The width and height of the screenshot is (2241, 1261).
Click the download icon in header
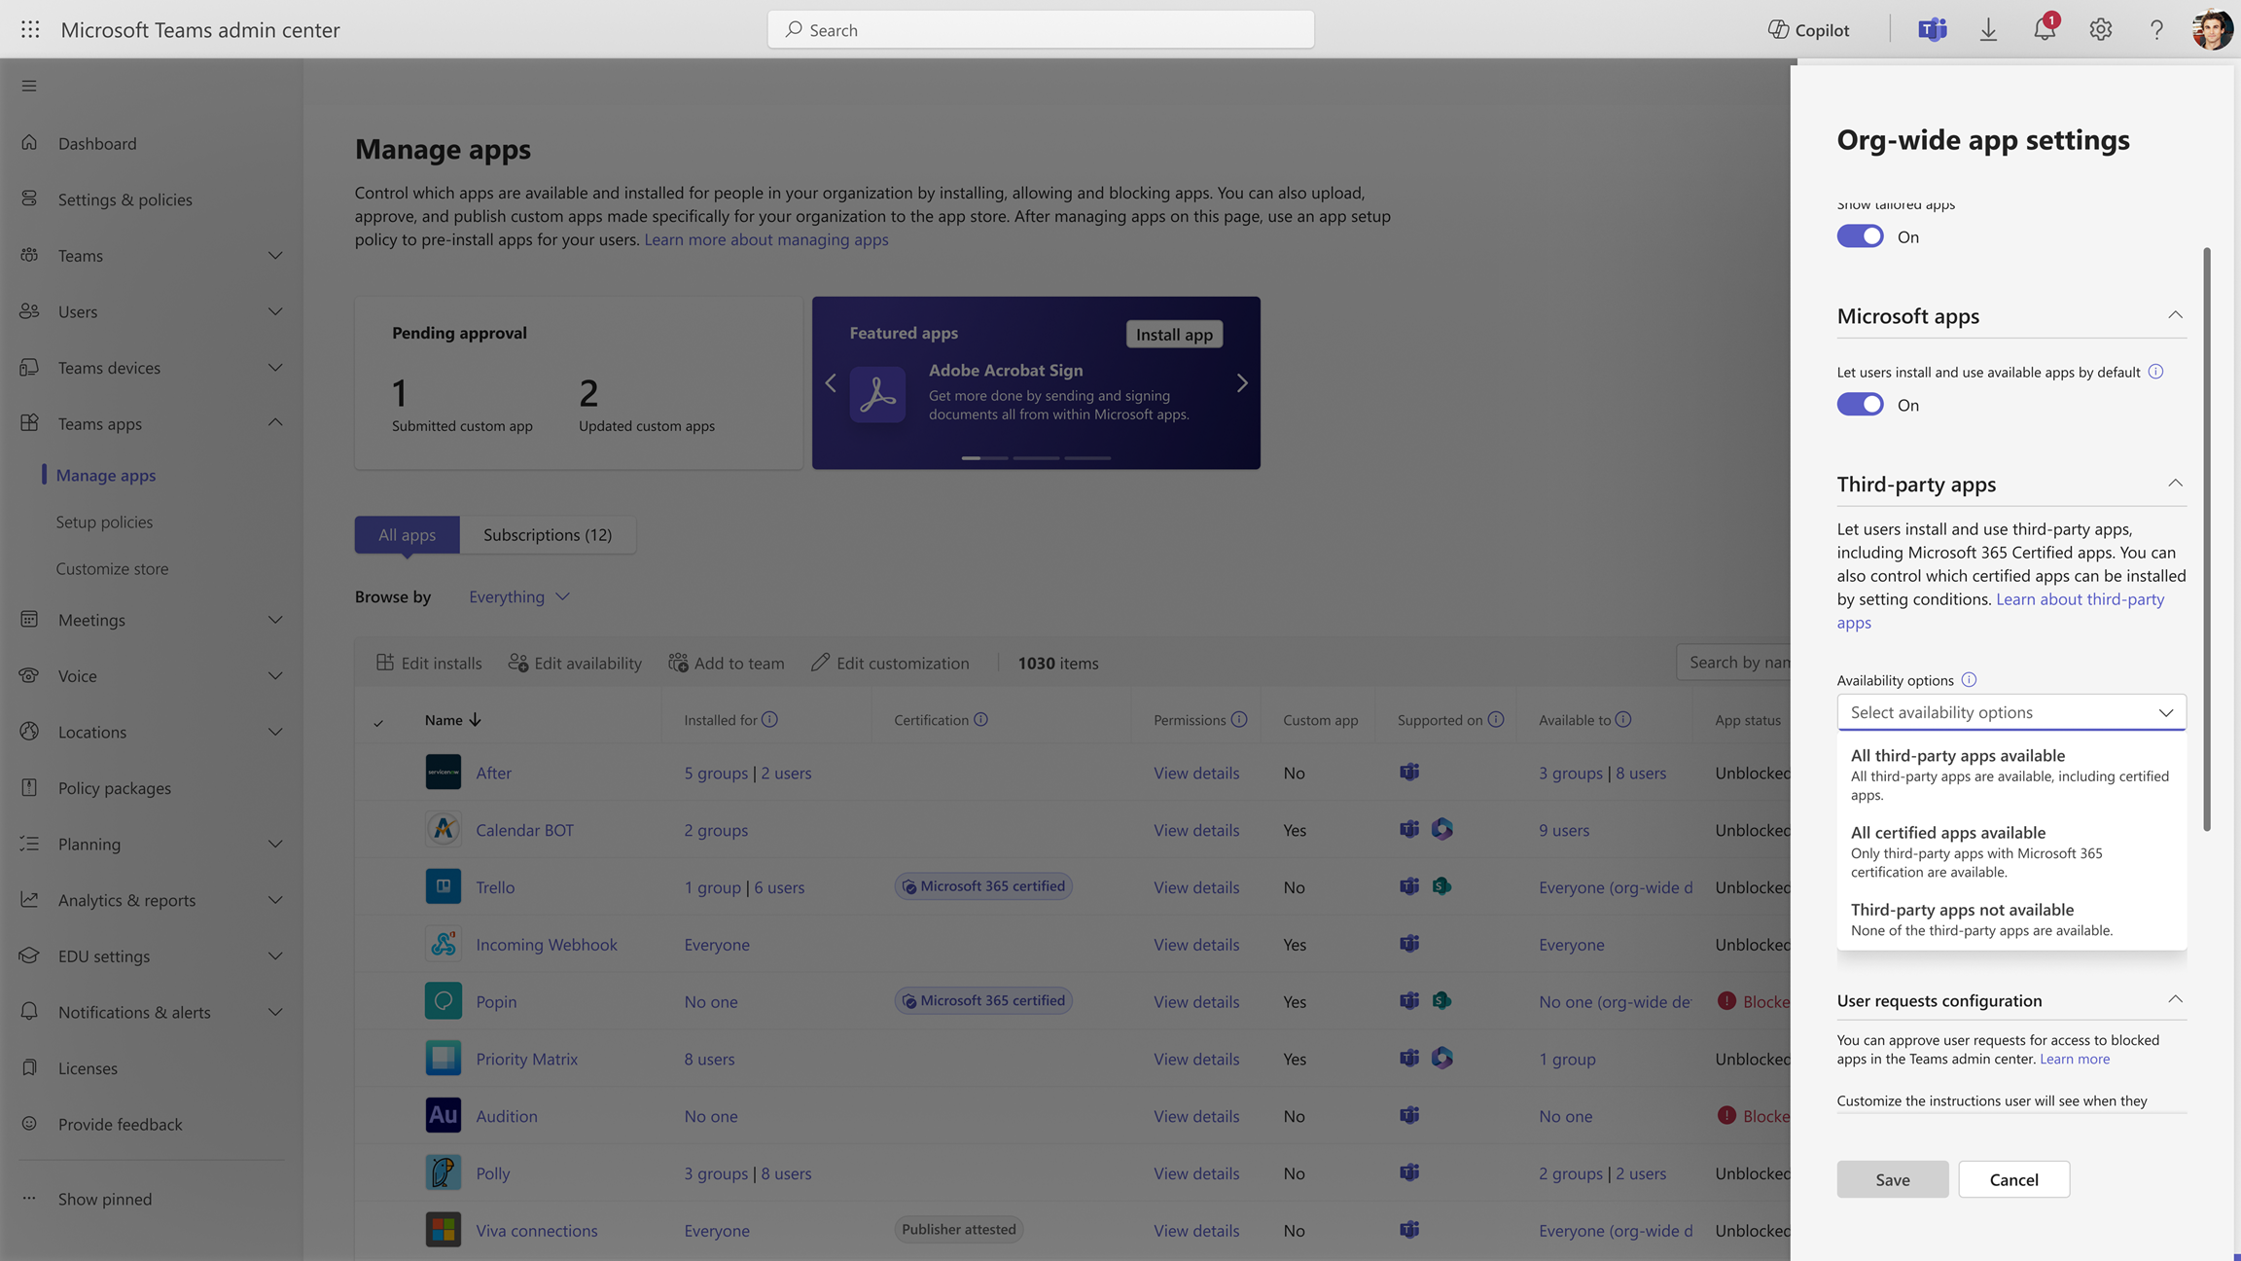(1988, 29)
